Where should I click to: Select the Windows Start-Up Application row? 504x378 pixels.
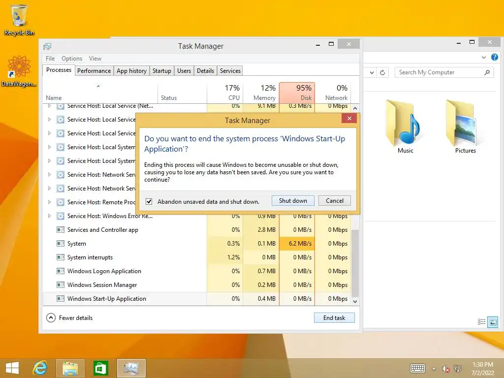coord(197,299)
